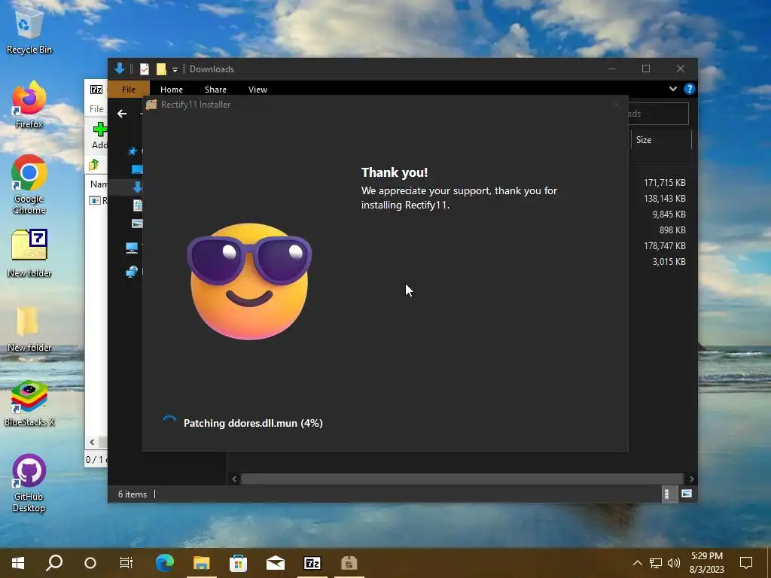The width and height of the screenshot is (771, 578).
Task: Select This PC icon in navigation pane
Action: click(x=131, y=248)
